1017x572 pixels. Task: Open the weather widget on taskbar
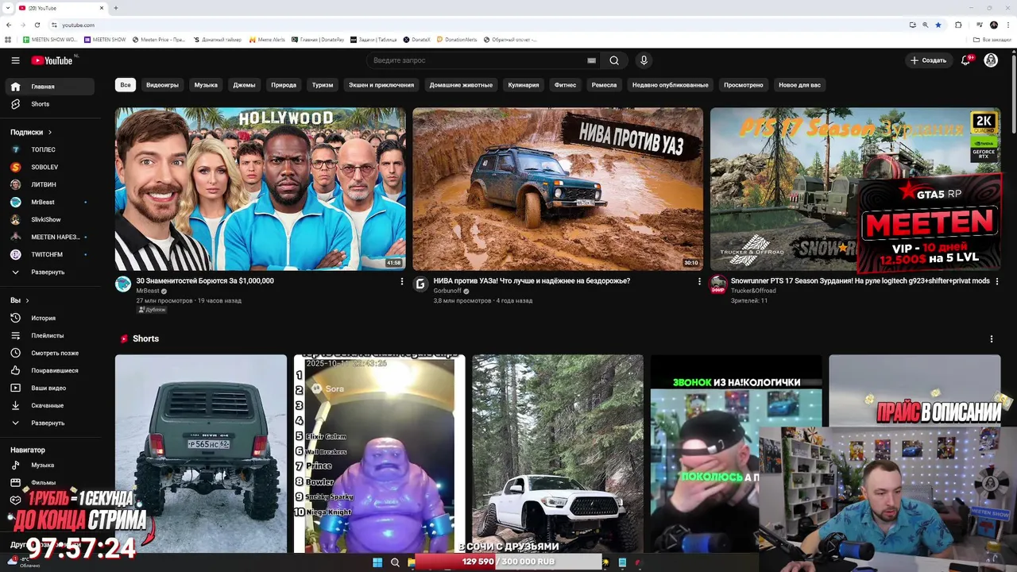pos(24,562)
